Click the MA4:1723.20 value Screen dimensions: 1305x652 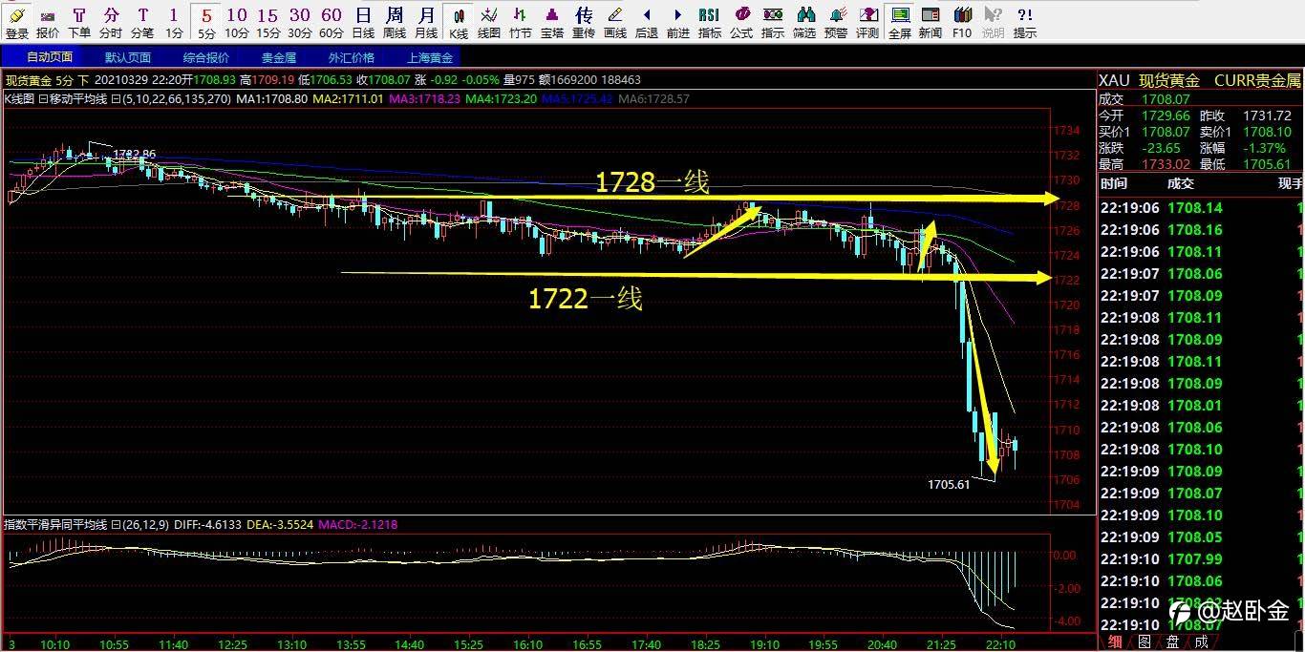pos(501,98)
